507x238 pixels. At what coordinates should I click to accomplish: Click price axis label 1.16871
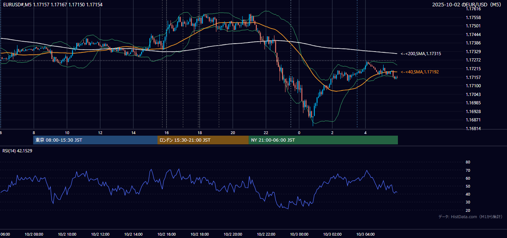coord(473,120)
